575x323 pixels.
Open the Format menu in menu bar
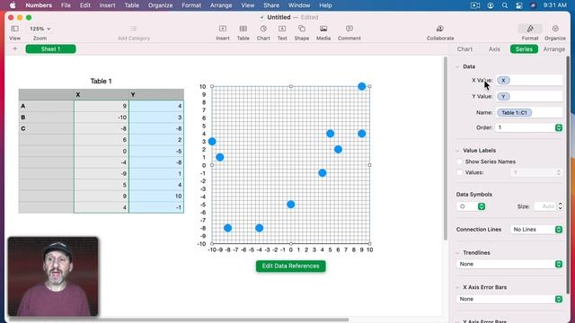pos(191,5)
